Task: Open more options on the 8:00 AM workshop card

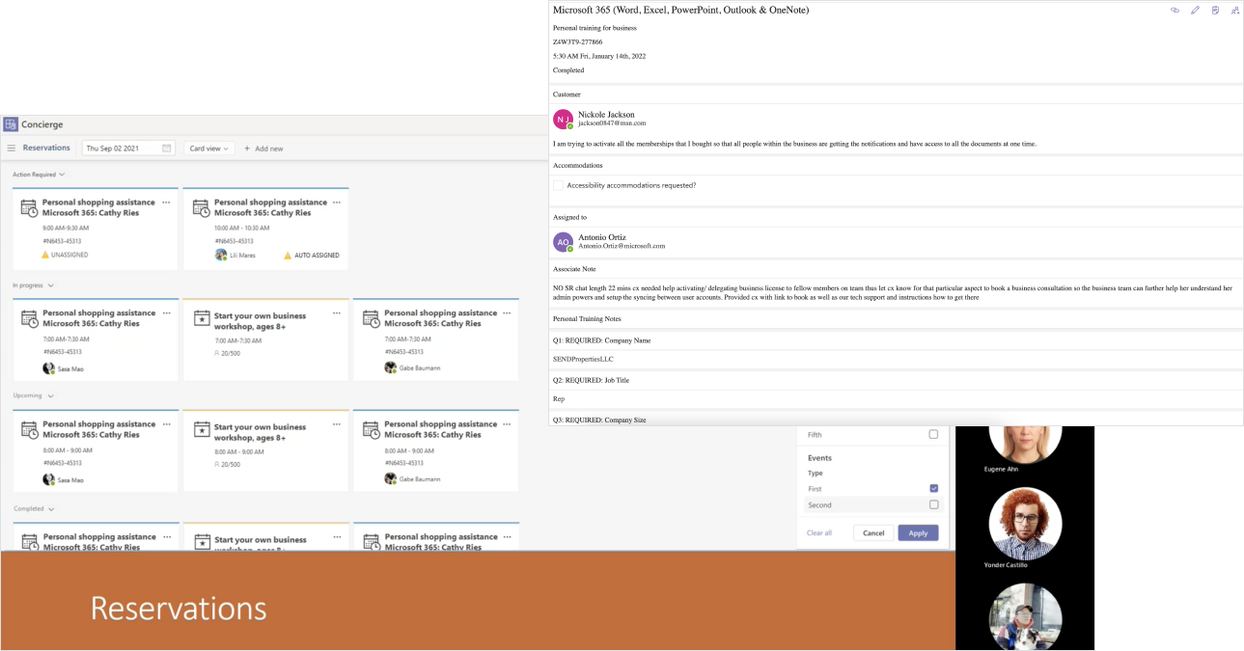Action: 337,424
